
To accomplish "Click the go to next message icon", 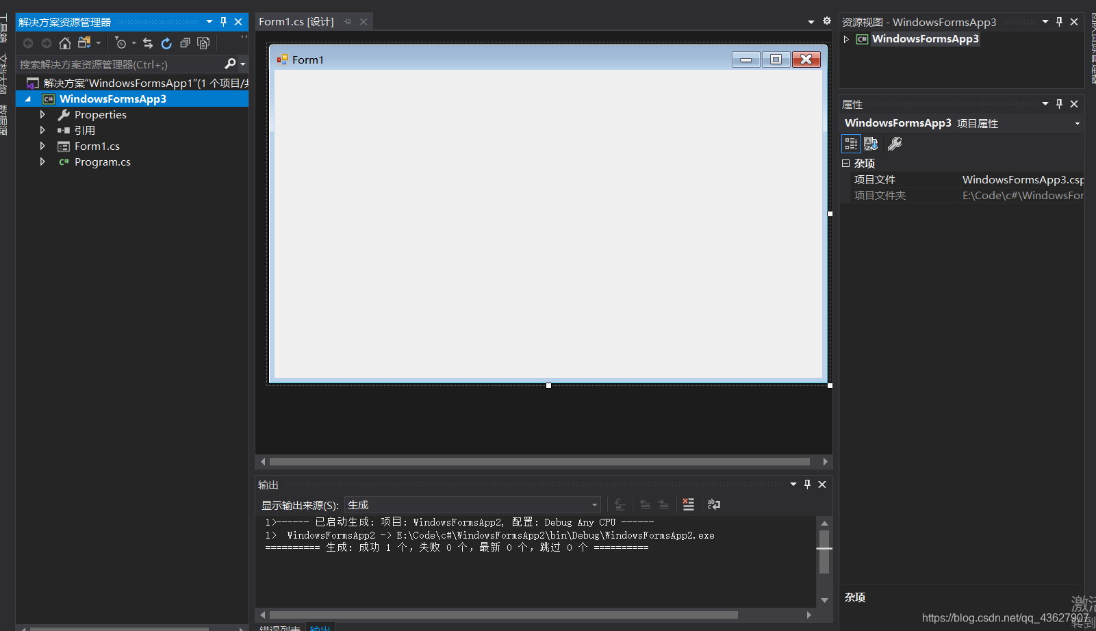I will (663, 504).
